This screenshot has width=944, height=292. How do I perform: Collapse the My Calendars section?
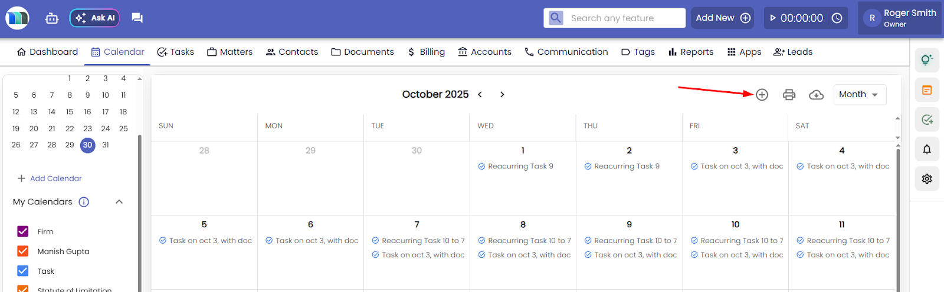pos(119,202)
